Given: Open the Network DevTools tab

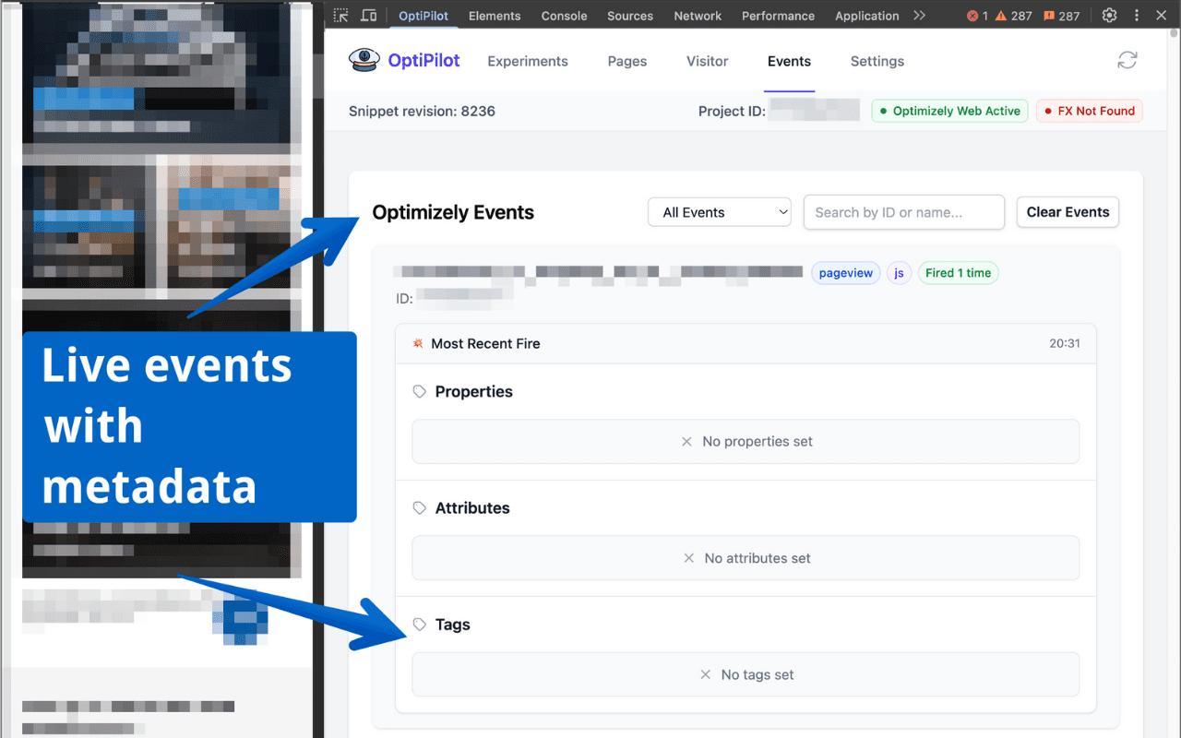Looking at the screenshot, I should click(698, 16).
